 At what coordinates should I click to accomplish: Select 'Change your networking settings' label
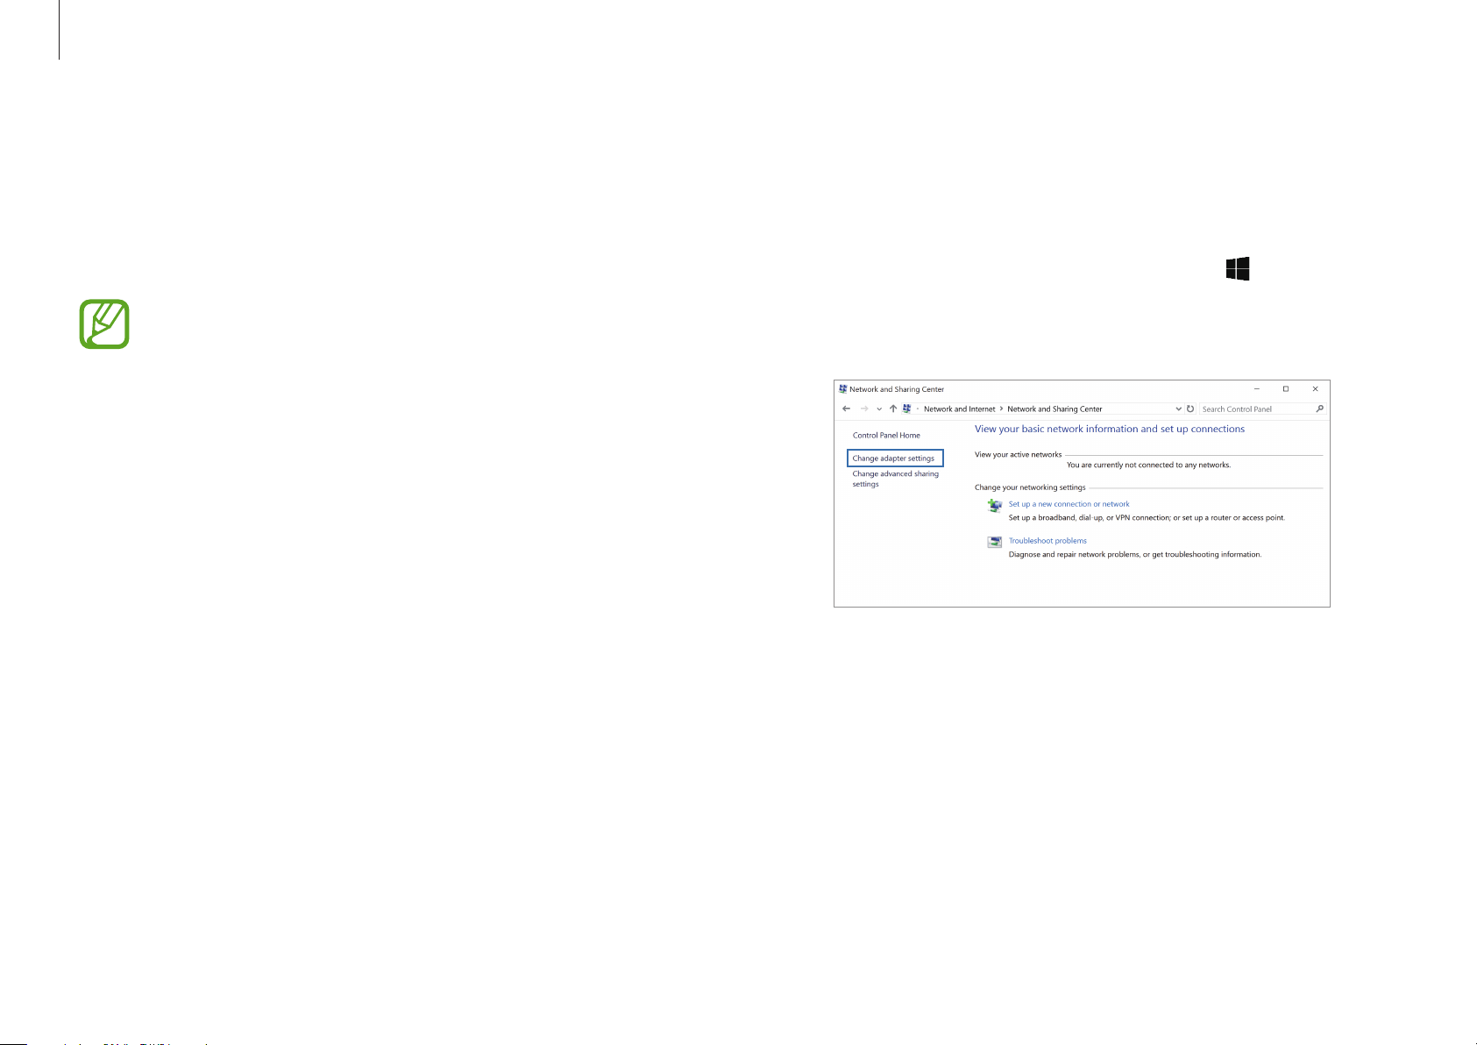coord(1030,487)
